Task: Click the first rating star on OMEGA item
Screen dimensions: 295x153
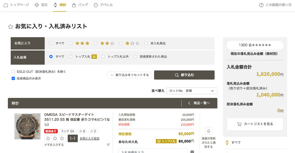Action: pos(48,138)
